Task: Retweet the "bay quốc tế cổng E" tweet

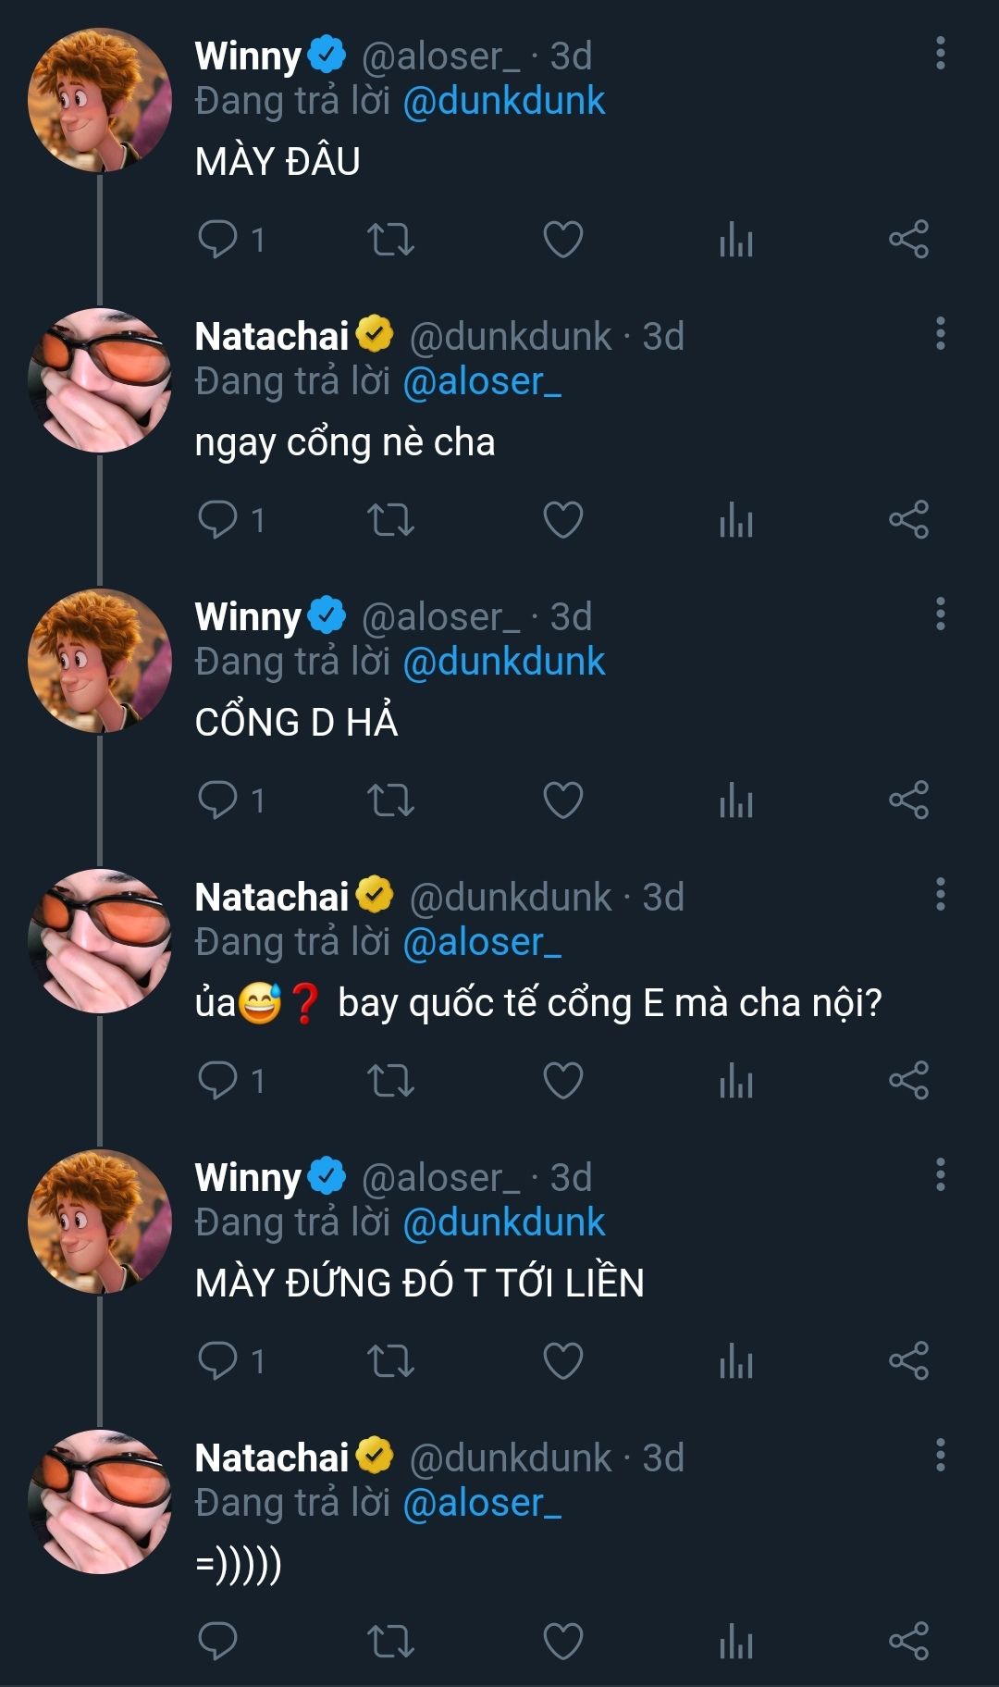Action: pyautogui.click(x=390, y=1081)
